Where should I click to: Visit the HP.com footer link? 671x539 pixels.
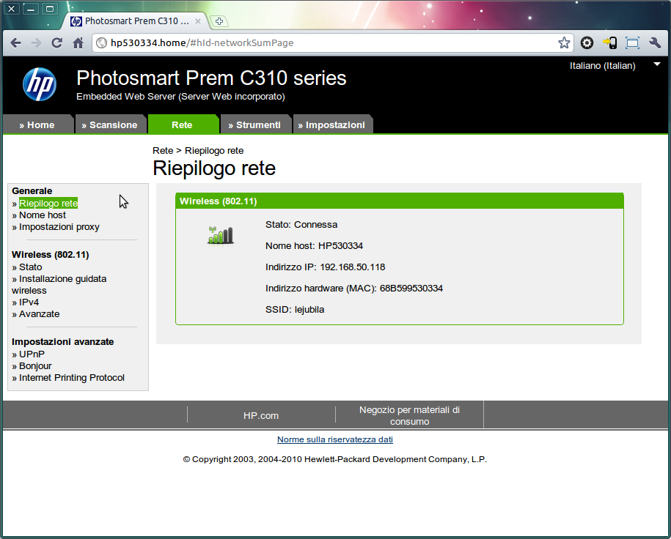point(261,415)
